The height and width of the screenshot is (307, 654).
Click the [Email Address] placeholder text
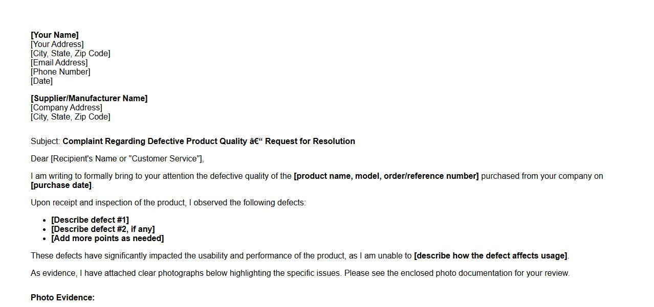[x=59, y=62]
